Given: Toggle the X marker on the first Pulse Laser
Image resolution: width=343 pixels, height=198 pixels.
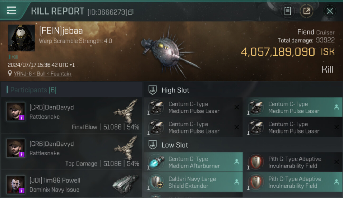Looking at the screenshot, I should (x=237, y=107).
